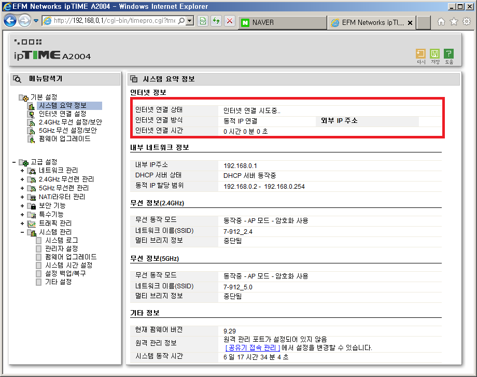This screenshot has width=477, height=377.
Task: Open 시스템 로그 under 시스템 관리
Action: tap(62, 241)
